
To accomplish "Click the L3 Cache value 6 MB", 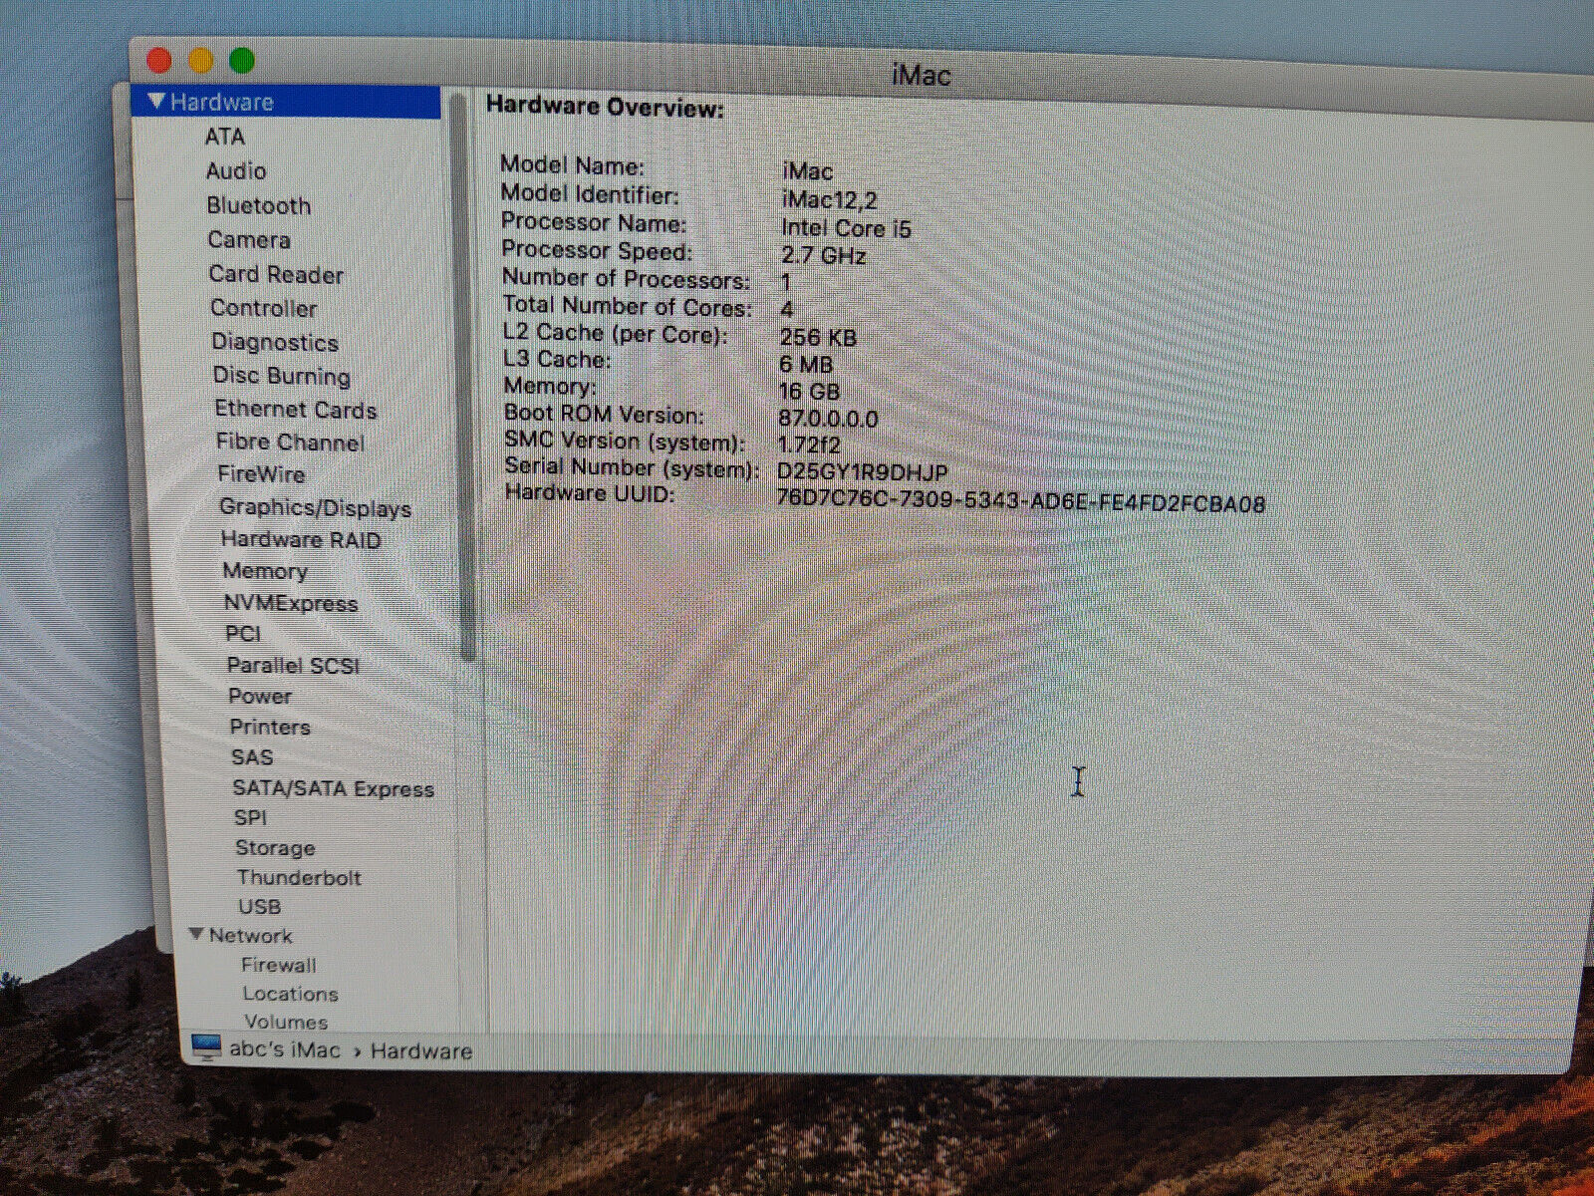I will (806, 365).
